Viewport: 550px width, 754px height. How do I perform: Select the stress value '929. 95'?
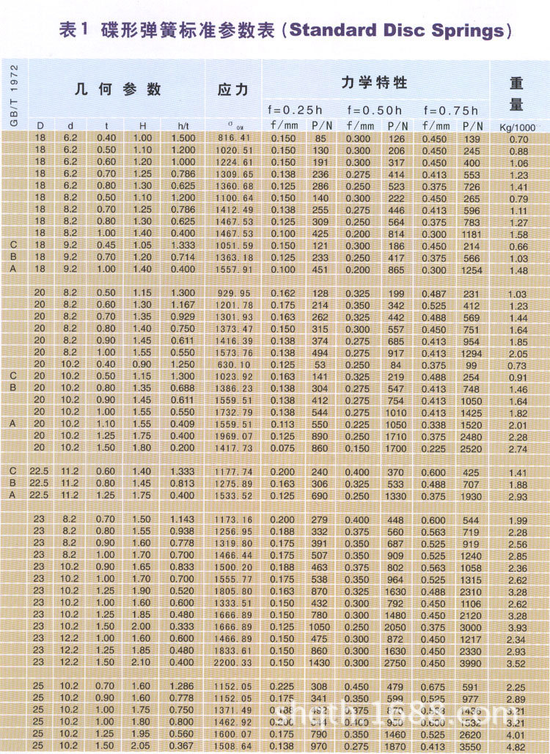[x=233, y=293]
